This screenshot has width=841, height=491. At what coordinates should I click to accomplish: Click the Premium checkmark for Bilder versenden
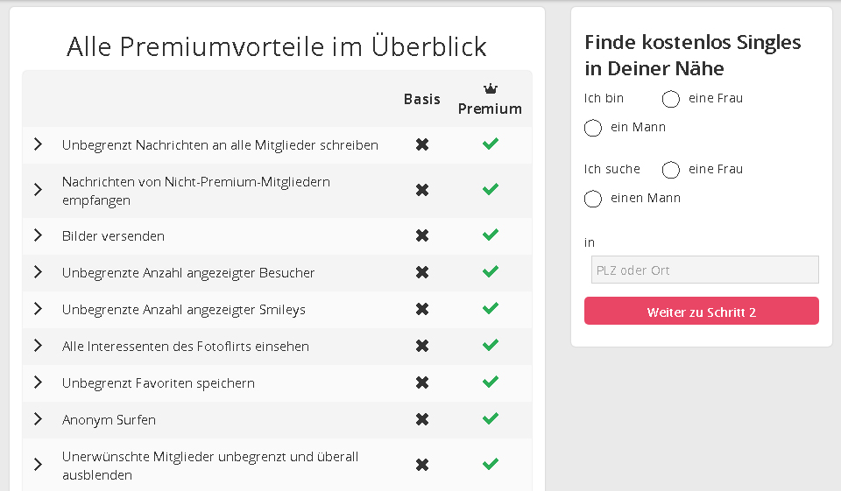491,235
